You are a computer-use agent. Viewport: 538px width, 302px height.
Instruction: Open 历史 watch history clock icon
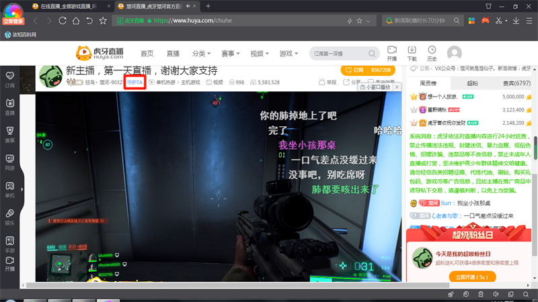(432, 54)
